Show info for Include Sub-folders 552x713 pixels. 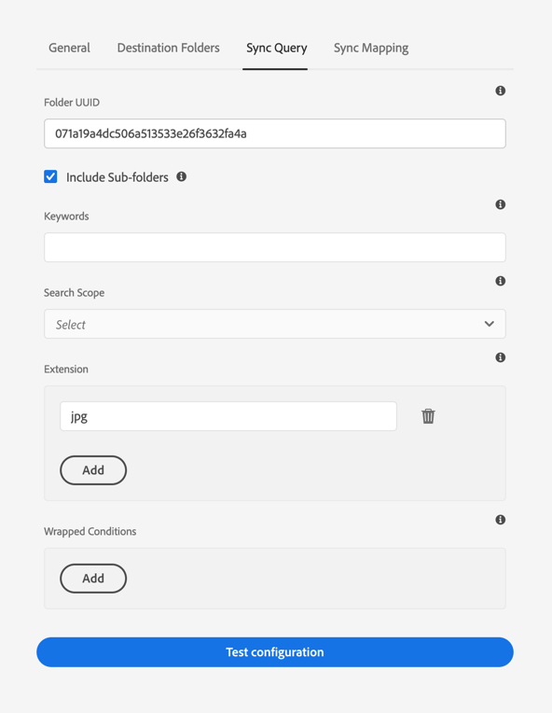click(x=181, y=176)
